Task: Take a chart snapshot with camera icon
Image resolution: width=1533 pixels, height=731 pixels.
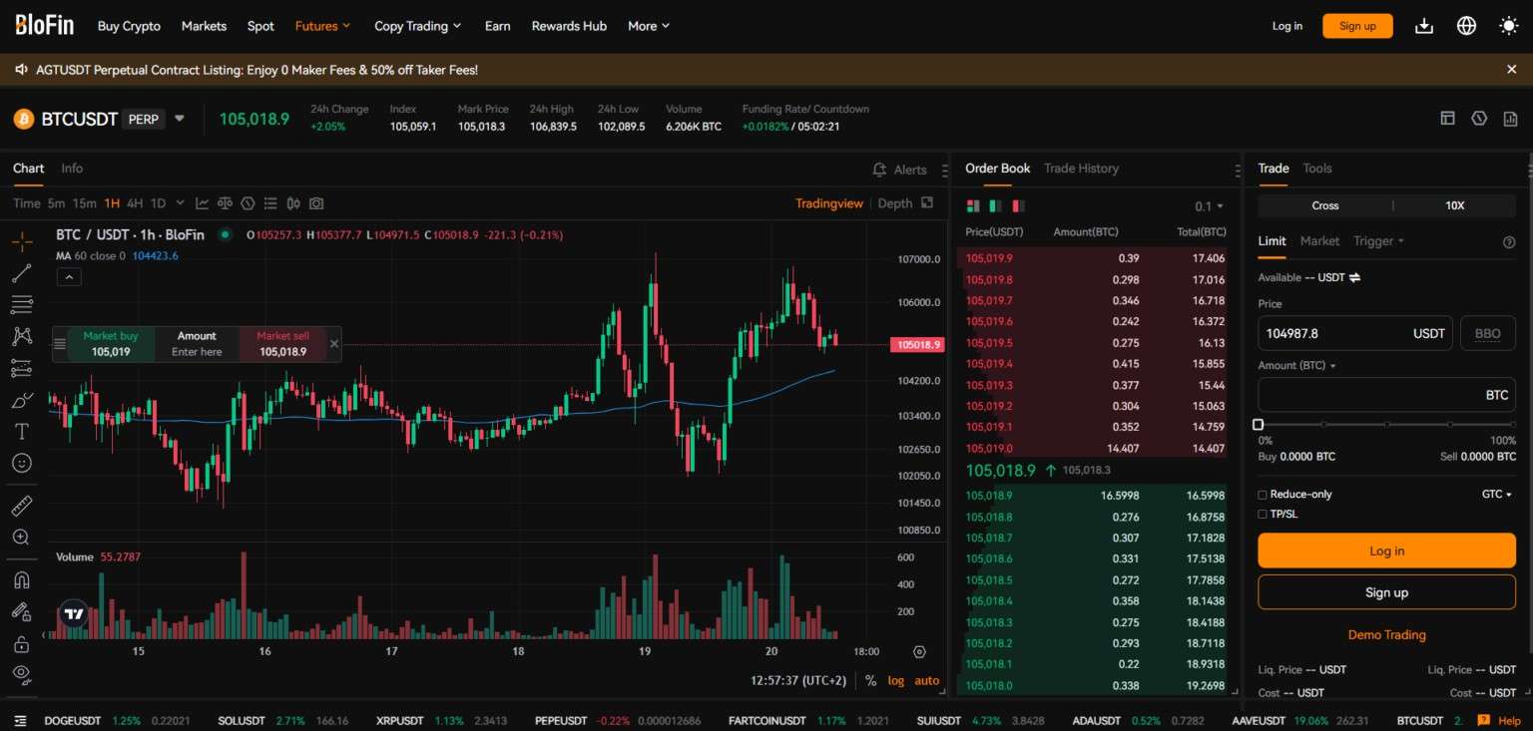Action: pos(316,203)
